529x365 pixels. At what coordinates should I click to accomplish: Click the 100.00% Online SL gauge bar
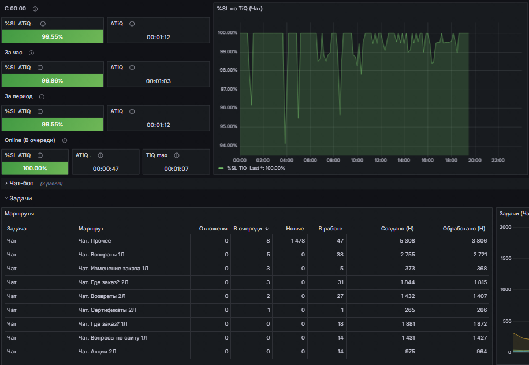pyautogui.click(x=35, y=168)
